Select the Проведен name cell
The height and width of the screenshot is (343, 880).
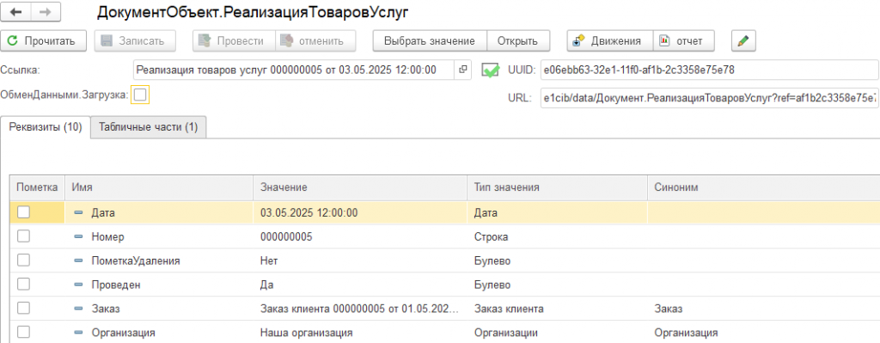coord(159,285)
